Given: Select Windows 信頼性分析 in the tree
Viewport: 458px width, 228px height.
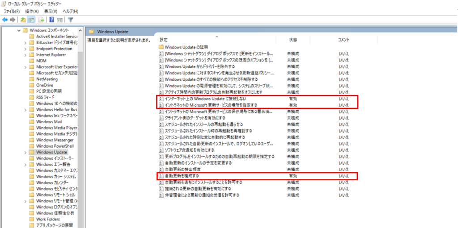Looking at the screenshot, I should tap(55, 213).
